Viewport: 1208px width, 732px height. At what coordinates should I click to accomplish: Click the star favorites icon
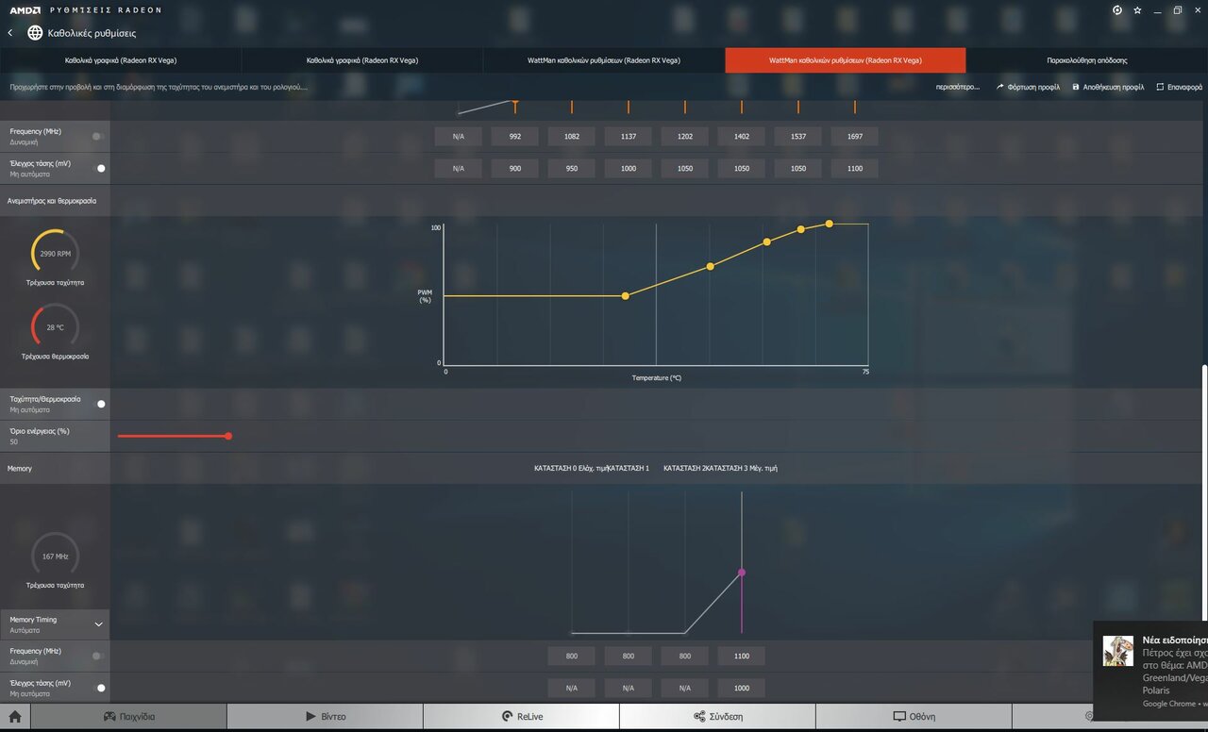1137,10
